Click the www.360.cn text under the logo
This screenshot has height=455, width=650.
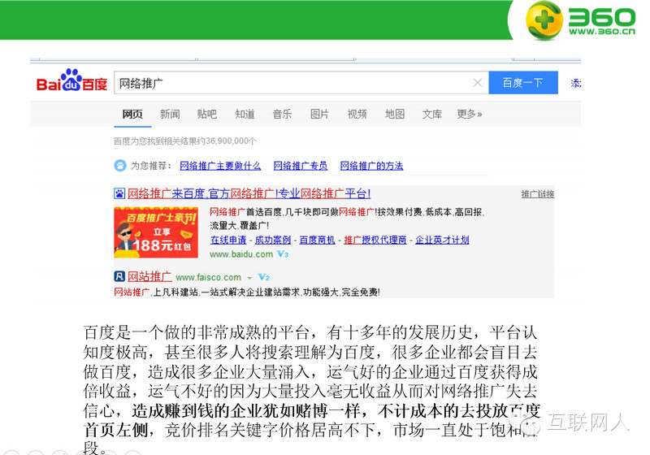click(602, 32)
